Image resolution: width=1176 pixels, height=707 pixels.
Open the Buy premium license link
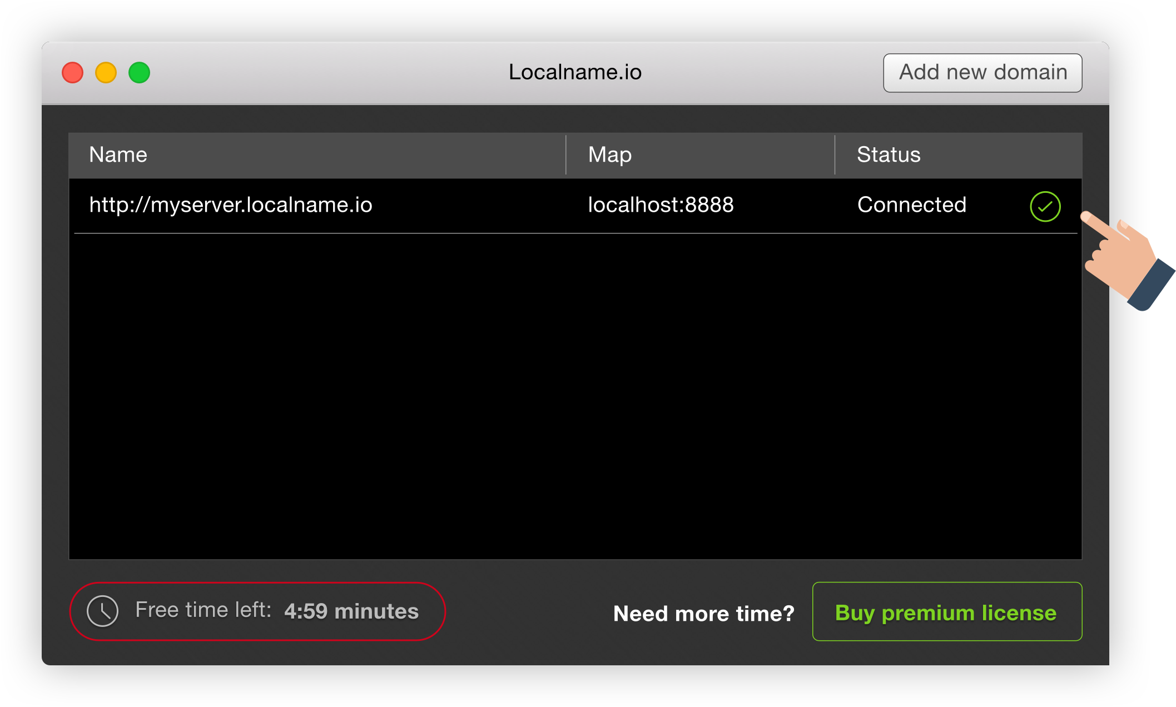pyautogui.click(x=946, y=612)
